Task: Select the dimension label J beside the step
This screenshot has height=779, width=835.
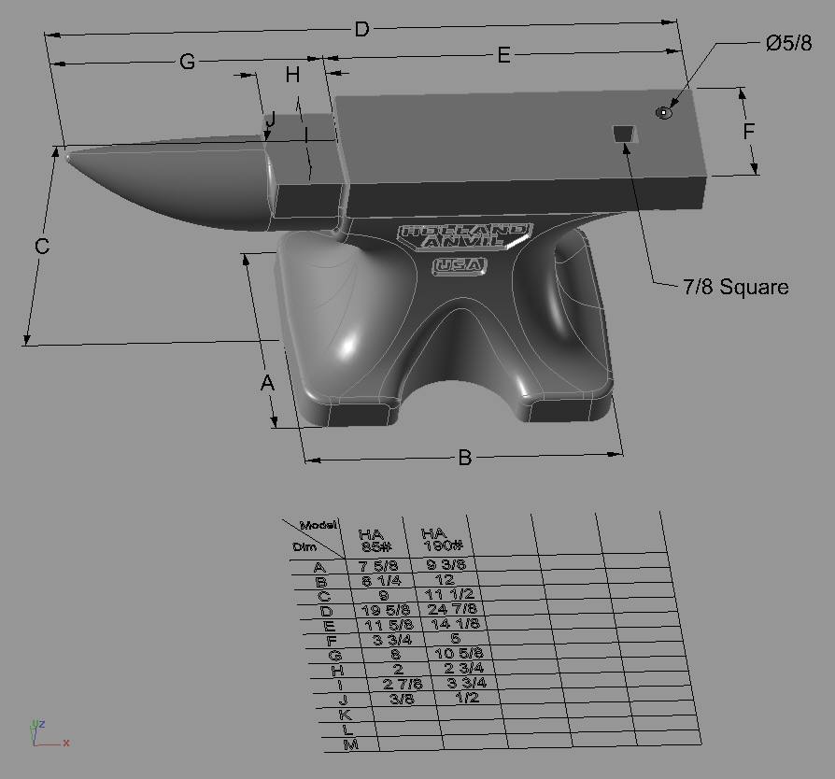Action: [x=271, y=119]
